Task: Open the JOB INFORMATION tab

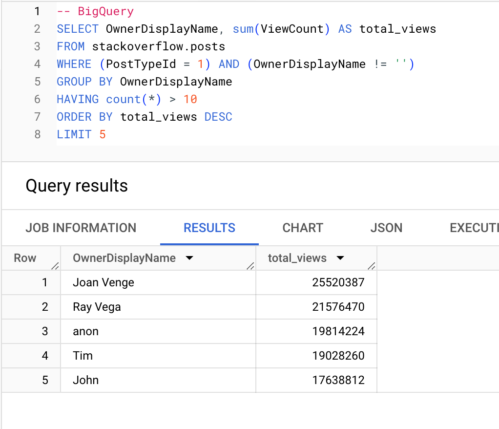Action: click(x=81, y=228)
